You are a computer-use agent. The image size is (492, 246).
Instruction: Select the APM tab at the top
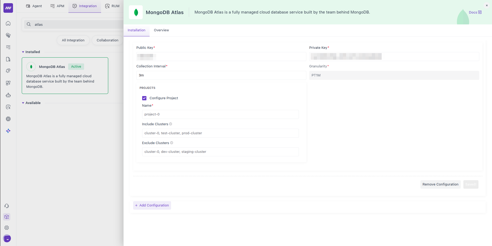57,6
